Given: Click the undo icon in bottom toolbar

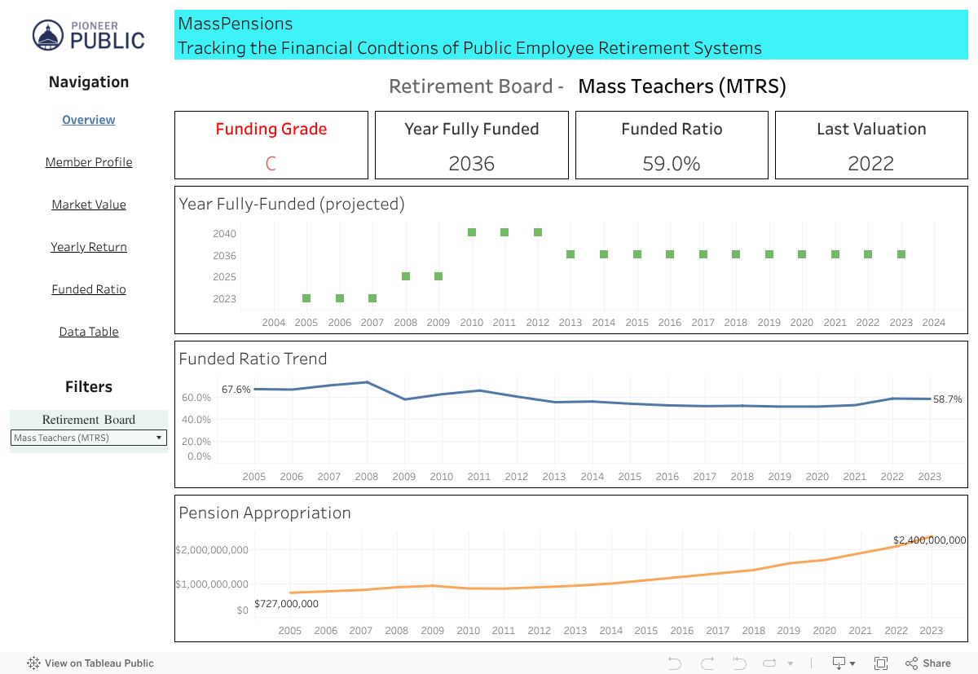Looking at the screenshot, I should point(675,663).
